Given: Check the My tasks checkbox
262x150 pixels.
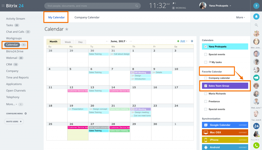Looking at the screenshot, I should [206, 62].
